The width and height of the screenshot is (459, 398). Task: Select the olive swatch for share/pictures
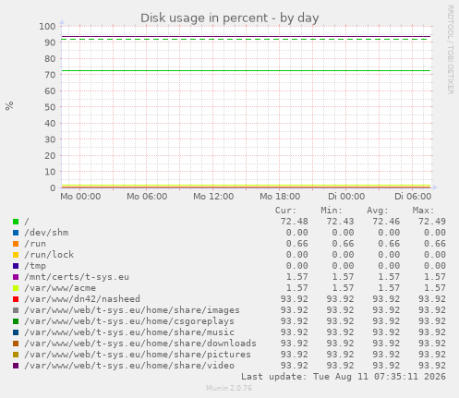click(x=16, y=355)
